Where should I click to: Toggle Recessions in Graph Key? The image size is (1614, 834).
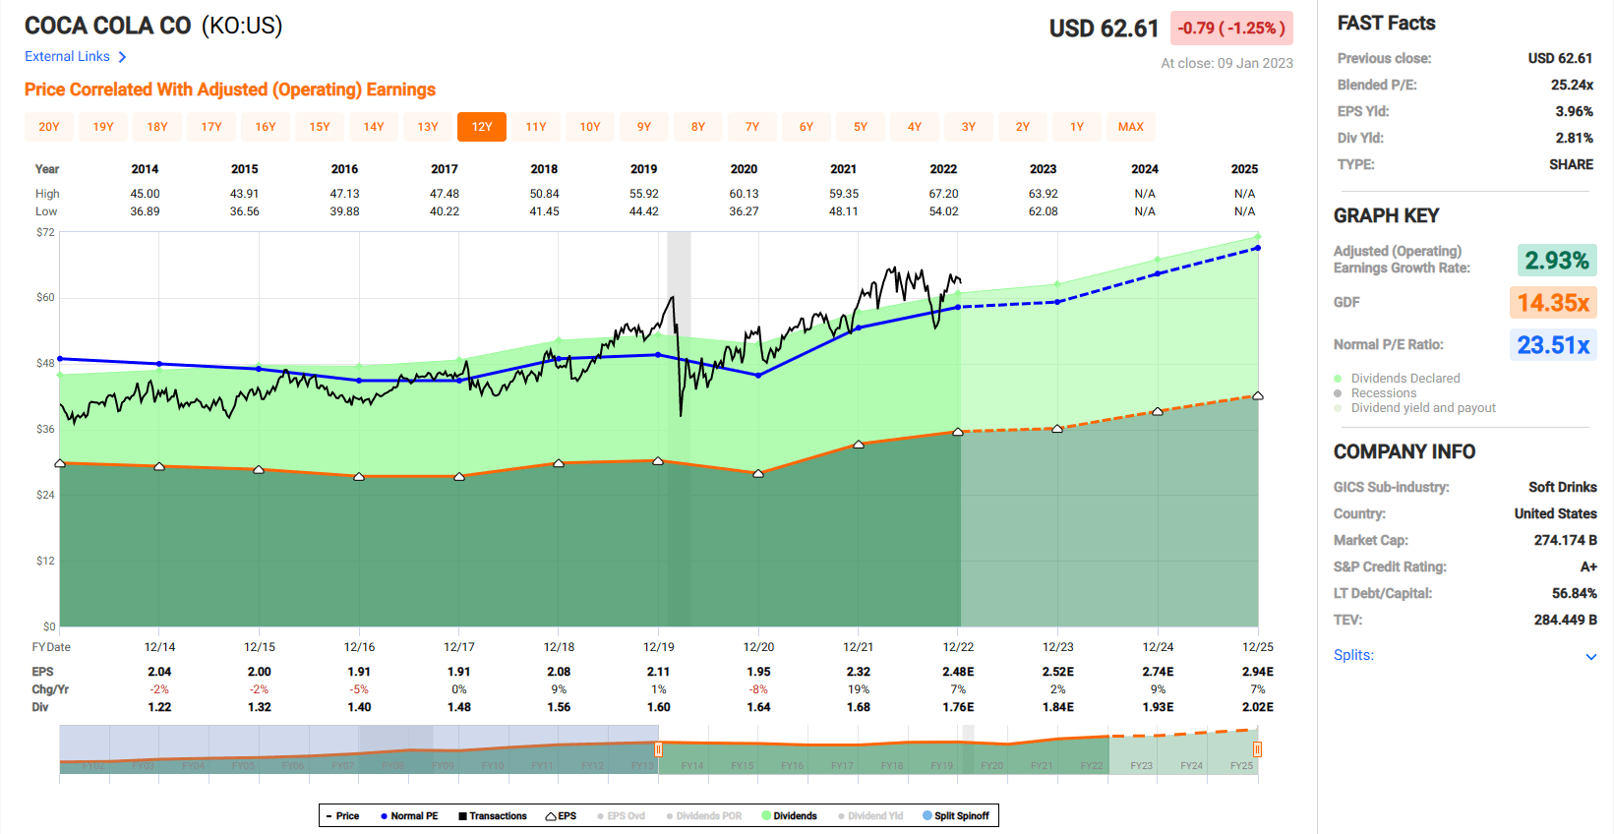pyautogui.click(x=1375, y=393)
